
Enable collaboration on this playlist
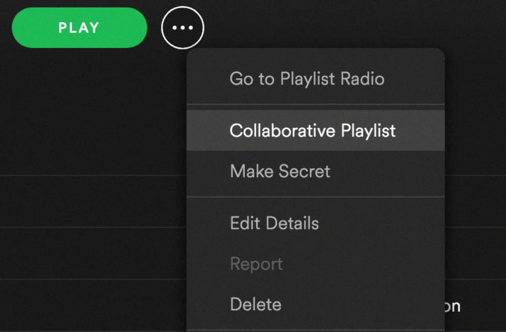312,130
